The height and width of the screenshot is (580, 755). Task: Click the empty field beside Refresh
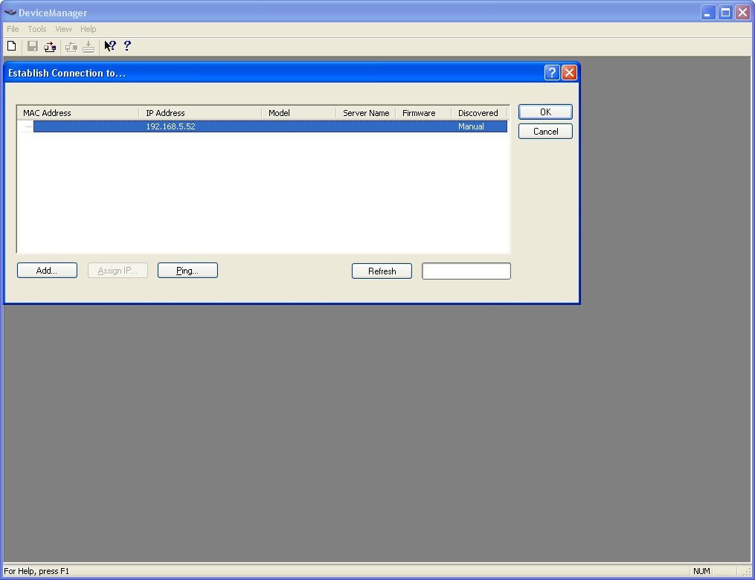coord(466,271)
